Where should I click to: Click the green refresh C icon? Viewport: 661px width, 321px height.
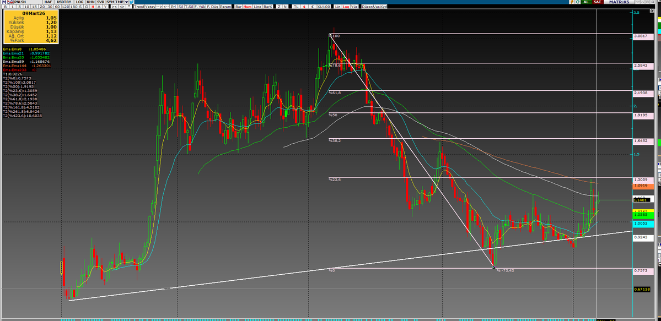click(578, 2)
